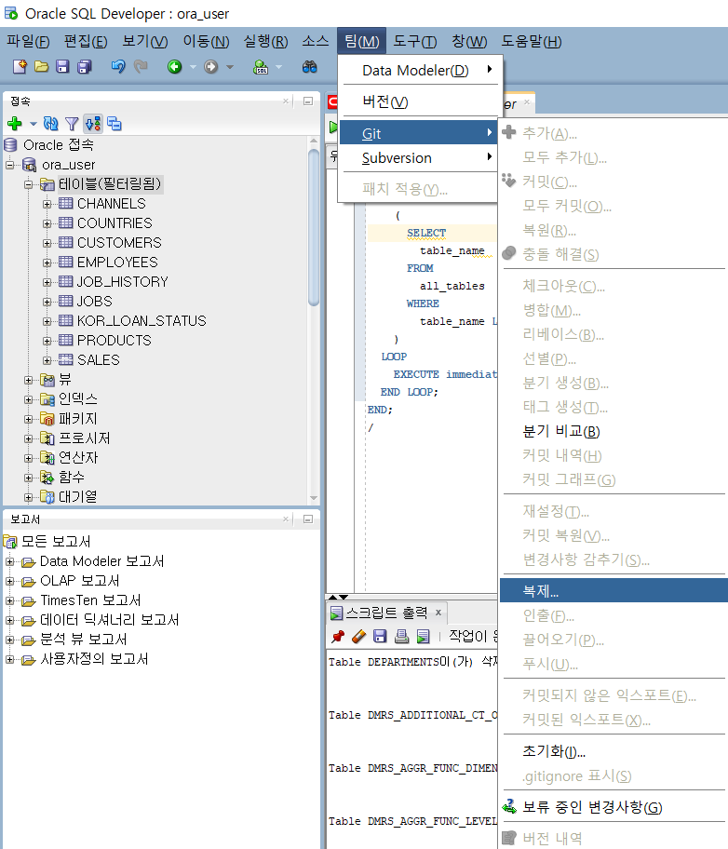Choose 복제... in the Git submenu
Screen dimensions: 728x849
click(613, 590)
